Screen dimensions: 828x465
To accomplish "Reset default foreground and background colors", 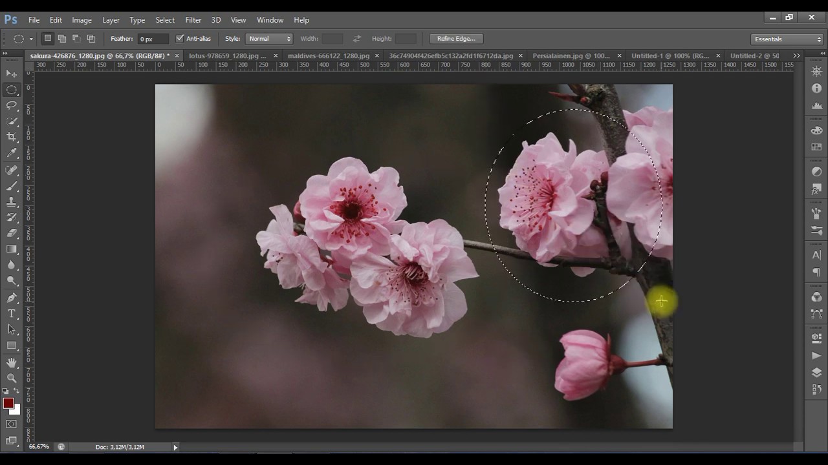I will 6,391.
